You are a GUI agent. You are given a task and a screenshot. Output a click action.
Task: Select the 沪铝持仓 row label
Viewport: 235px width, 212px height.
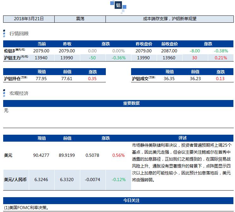tap(15, 79)
